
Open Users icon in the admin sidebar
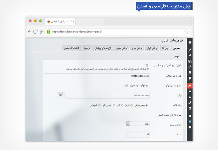[x=190, y=97]
